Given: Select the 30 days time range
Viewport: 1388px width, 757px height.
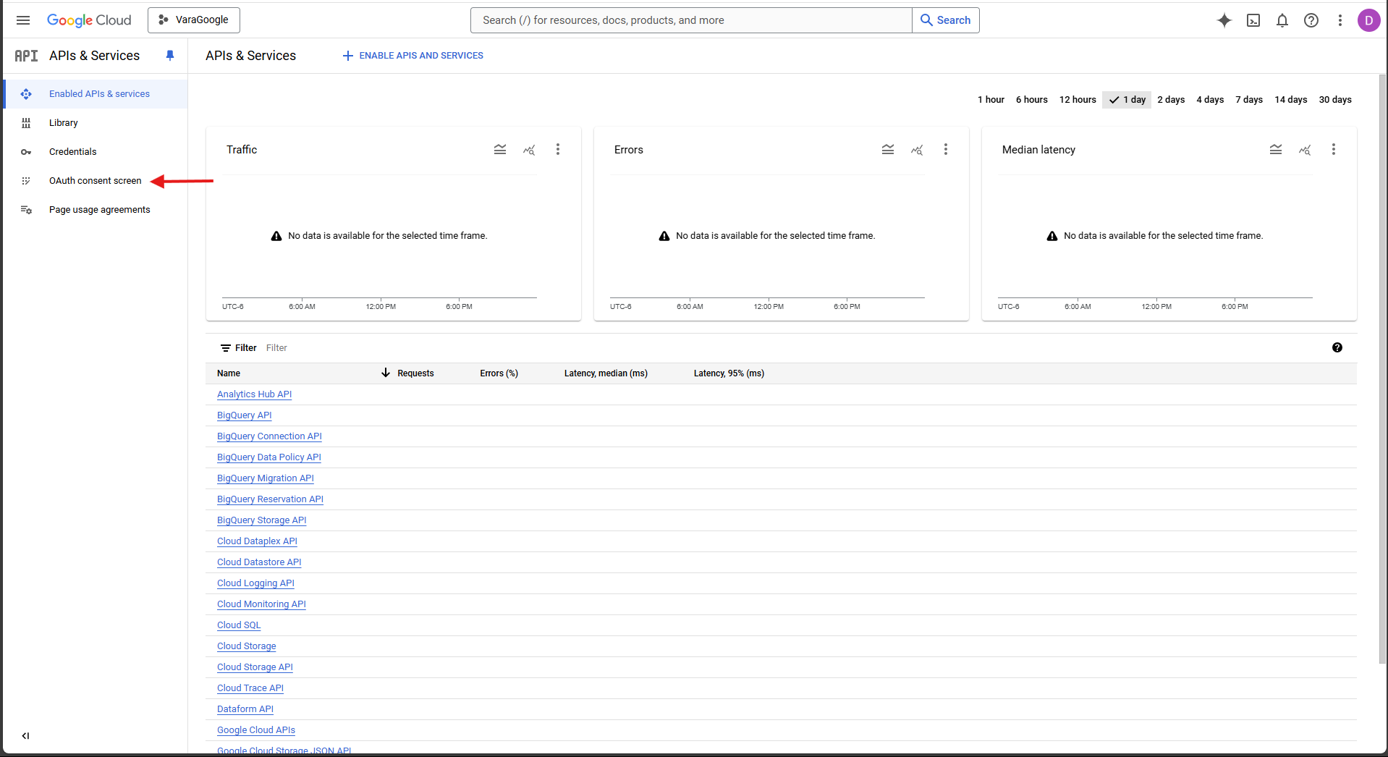Looking at the screenshot, I should [1335, 100].
